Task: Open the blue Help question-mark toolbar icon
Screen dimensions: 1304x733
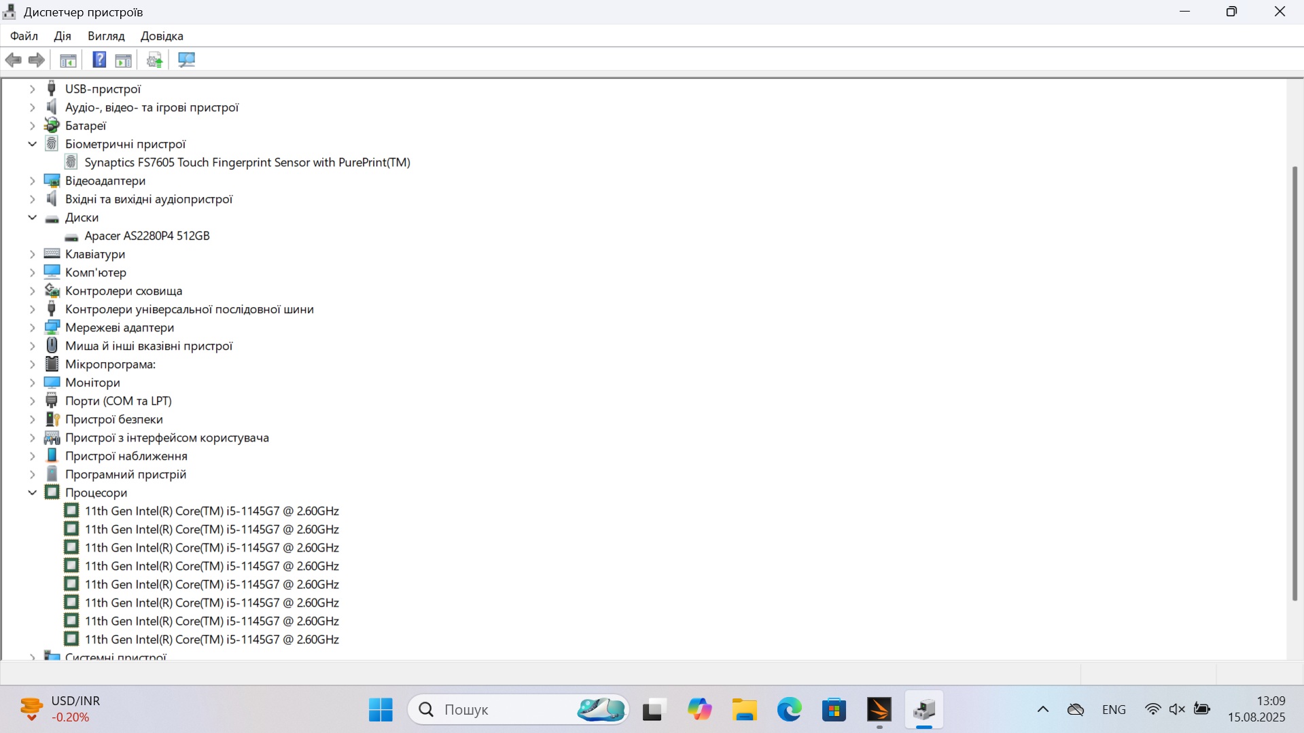Action: click(x=99, y=60)
